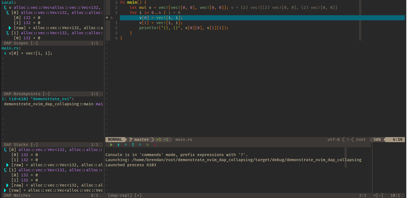This screenshot has height=198, width=407.
Task: Click breakpoint entry for main.rs line 4
Action: 27,53
